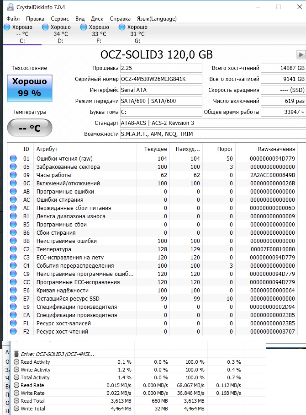Click the Режим передачи field SATA/600
The width and height of the screenshot is (306, 415).
[161, 101]
